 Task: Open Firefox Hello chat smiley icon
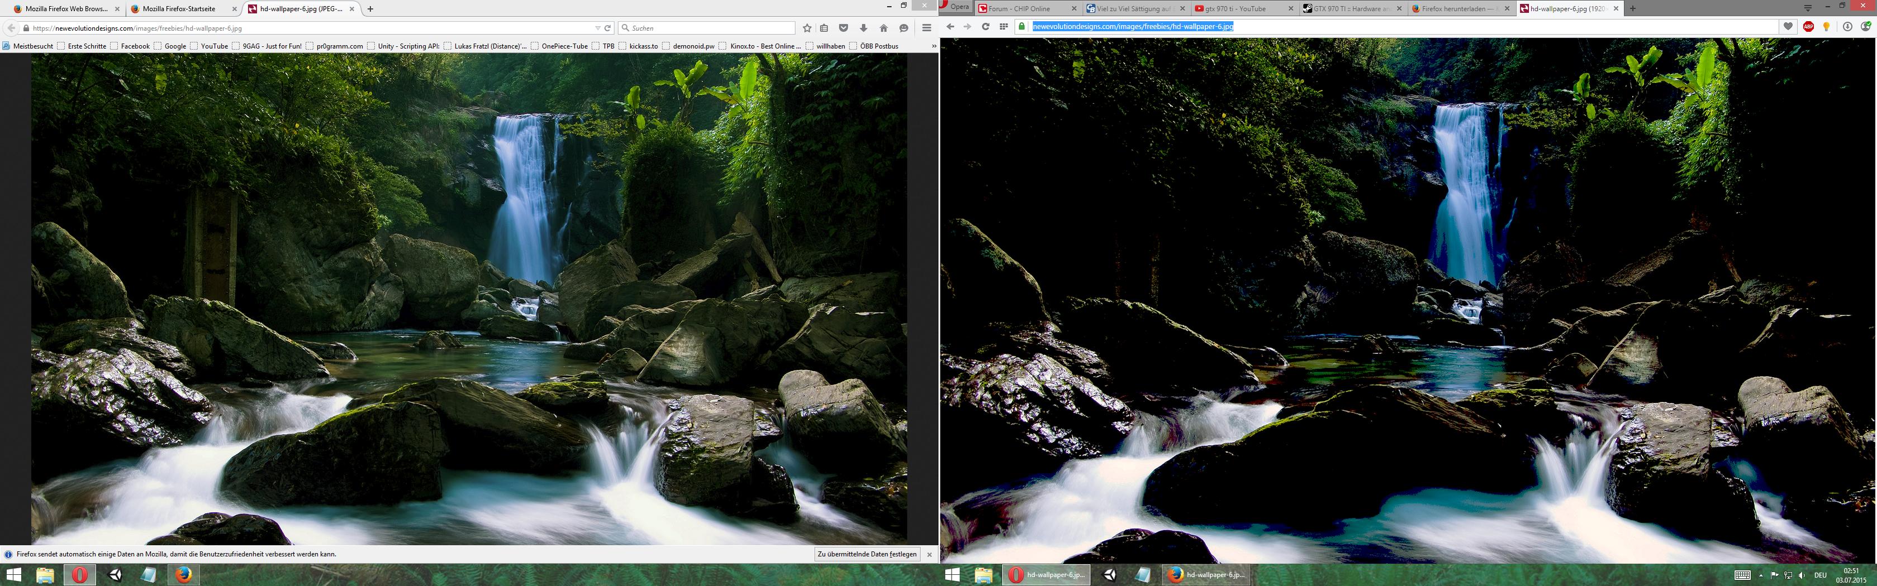pyautogui.click(x=904, y=28)
